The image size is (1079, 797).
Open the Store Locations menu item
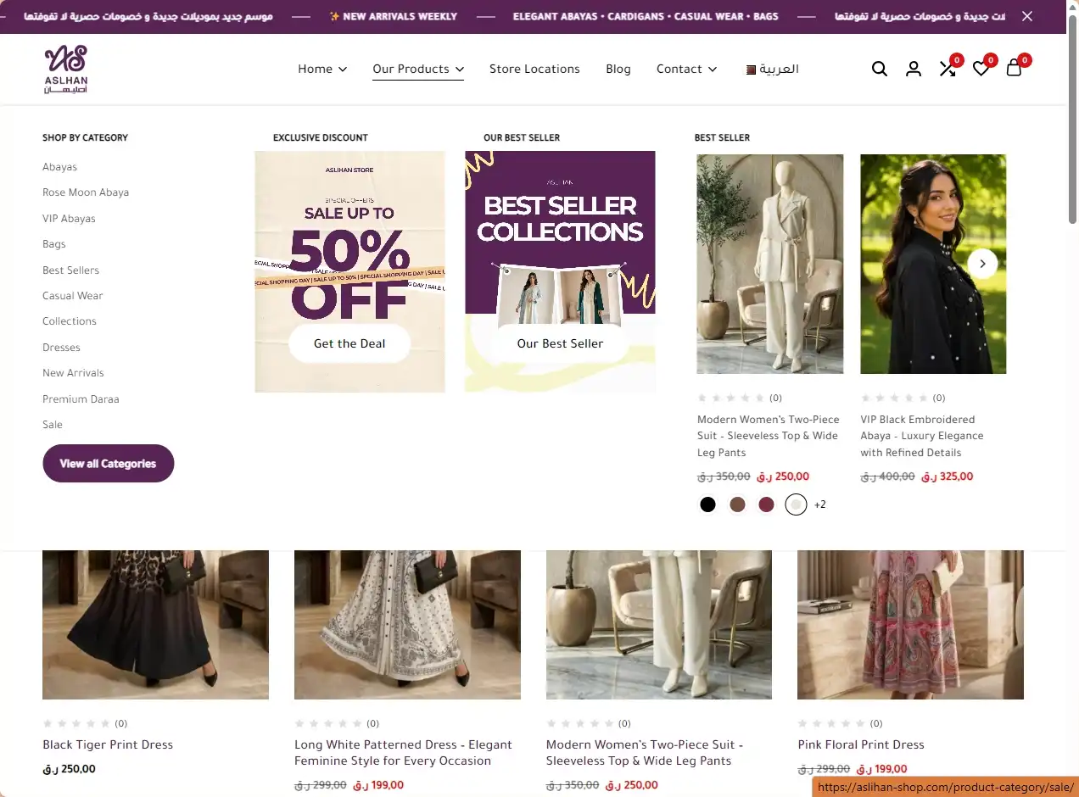(534, 70)
